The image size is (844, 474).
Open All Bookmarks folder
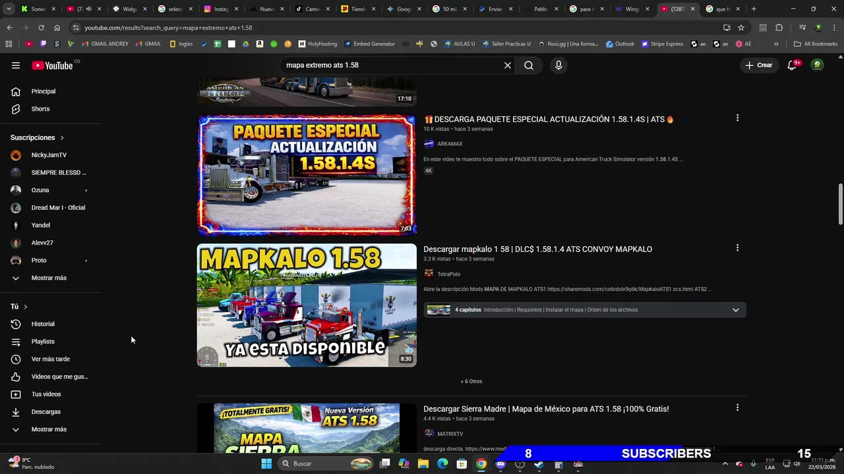click(x=816, y=44)
